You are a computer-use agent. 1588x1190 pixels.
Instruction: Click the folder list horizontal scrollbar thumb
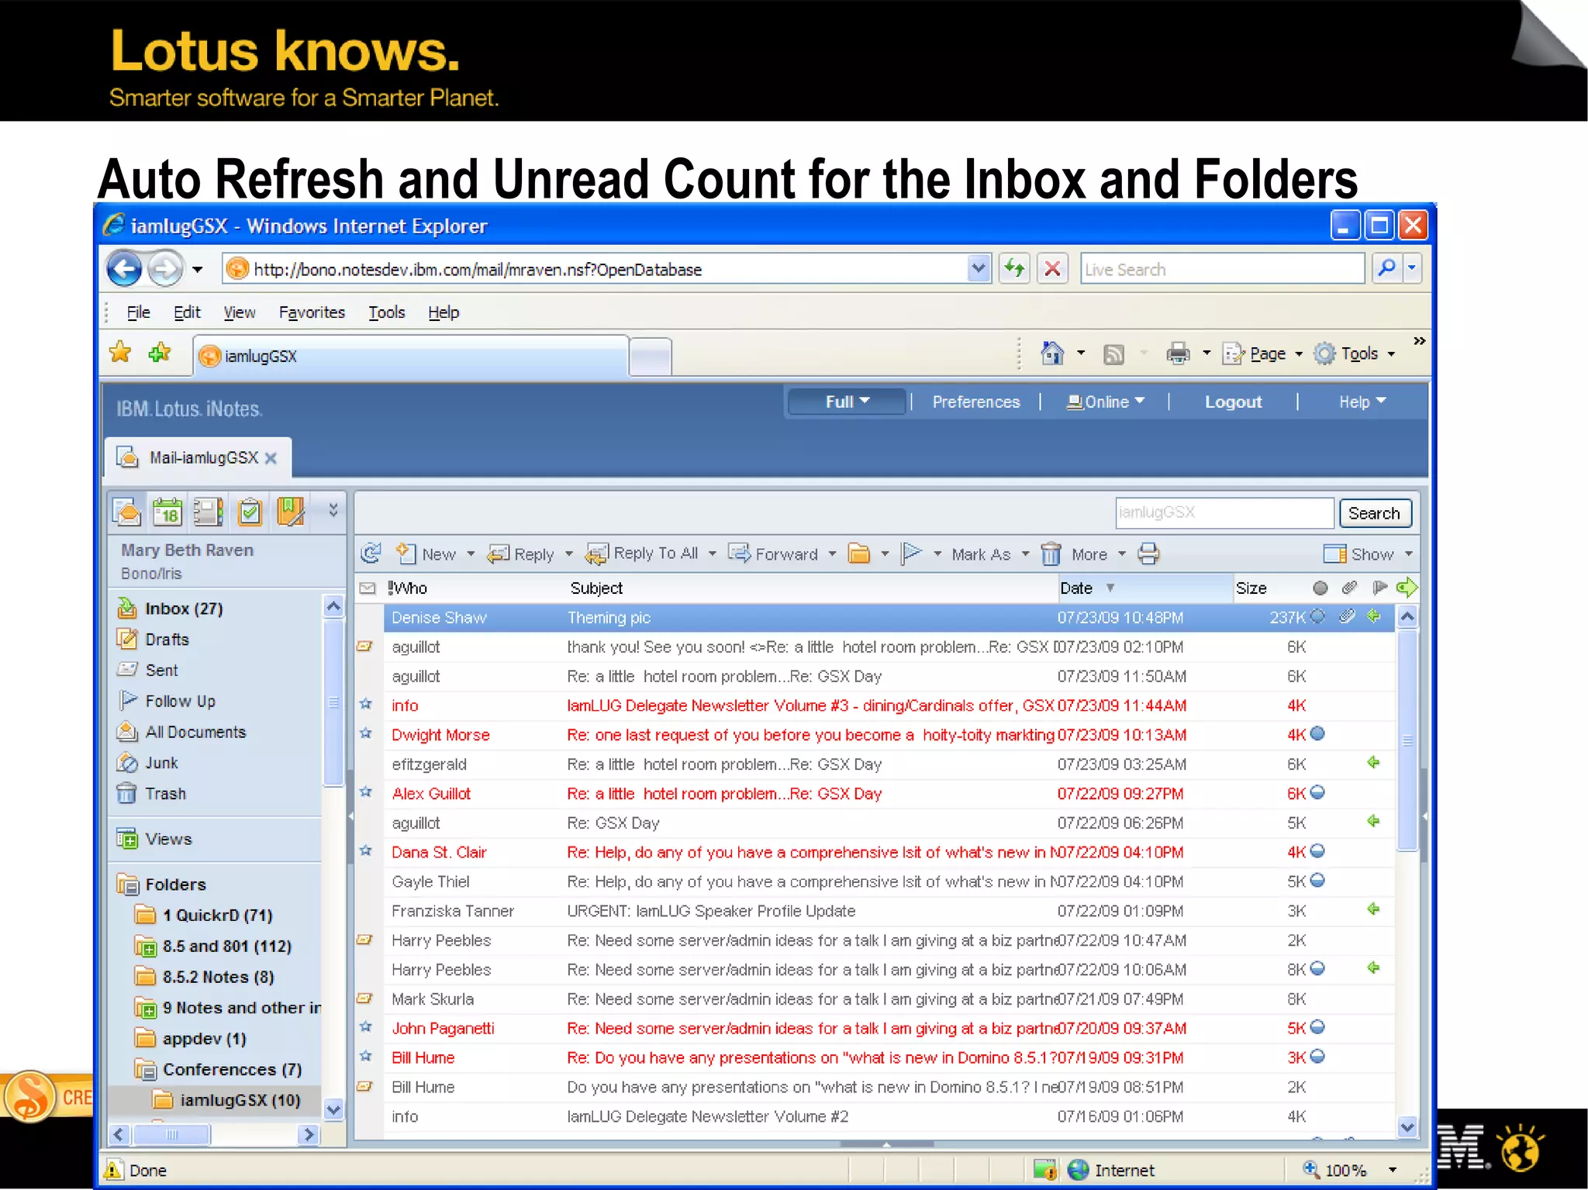click(x=171, y=1135)
